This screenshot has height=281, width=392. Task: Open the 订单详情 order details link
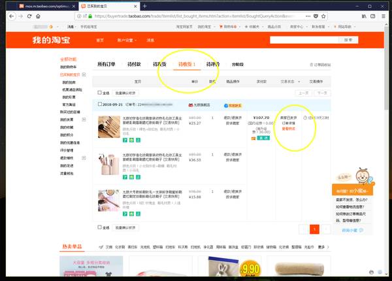coord(289,124)
